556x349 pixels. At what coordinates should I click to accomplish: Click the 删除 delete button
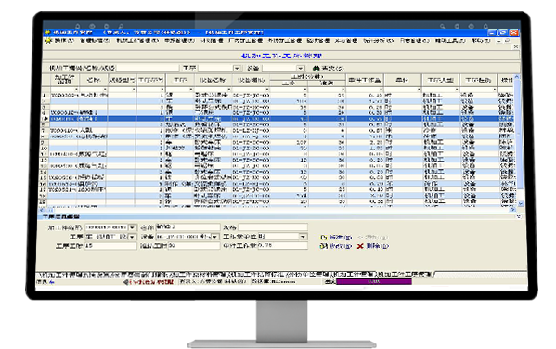click(x=373, y=246)
